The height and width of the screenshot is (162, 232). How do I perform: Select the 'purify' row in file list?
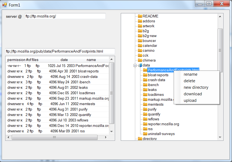coord(58,109)
